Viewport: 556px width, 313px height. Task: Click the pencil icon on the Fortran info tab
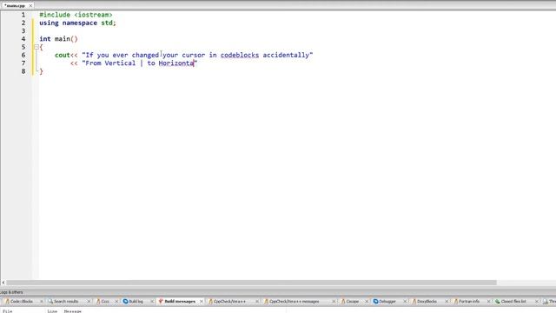[455, 302]
